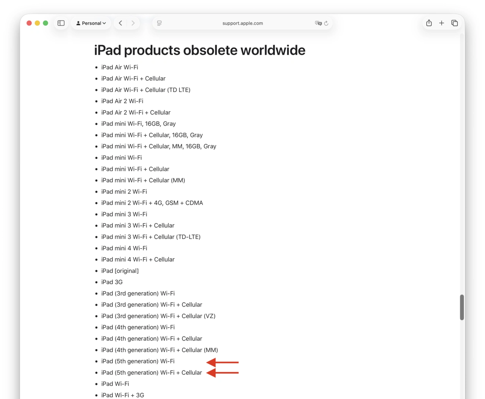Click "iPad Air 2 Wi-Fi + Cellular"
Screen dimensions: 485x399
tap(136, 113)
